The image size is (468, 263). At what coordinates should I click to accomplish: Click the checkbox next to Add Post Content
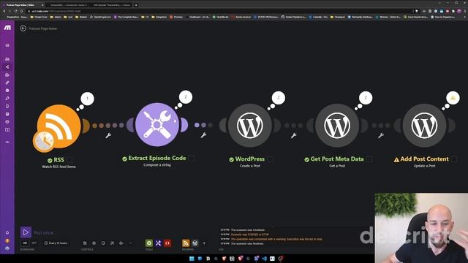click(454, 159)
